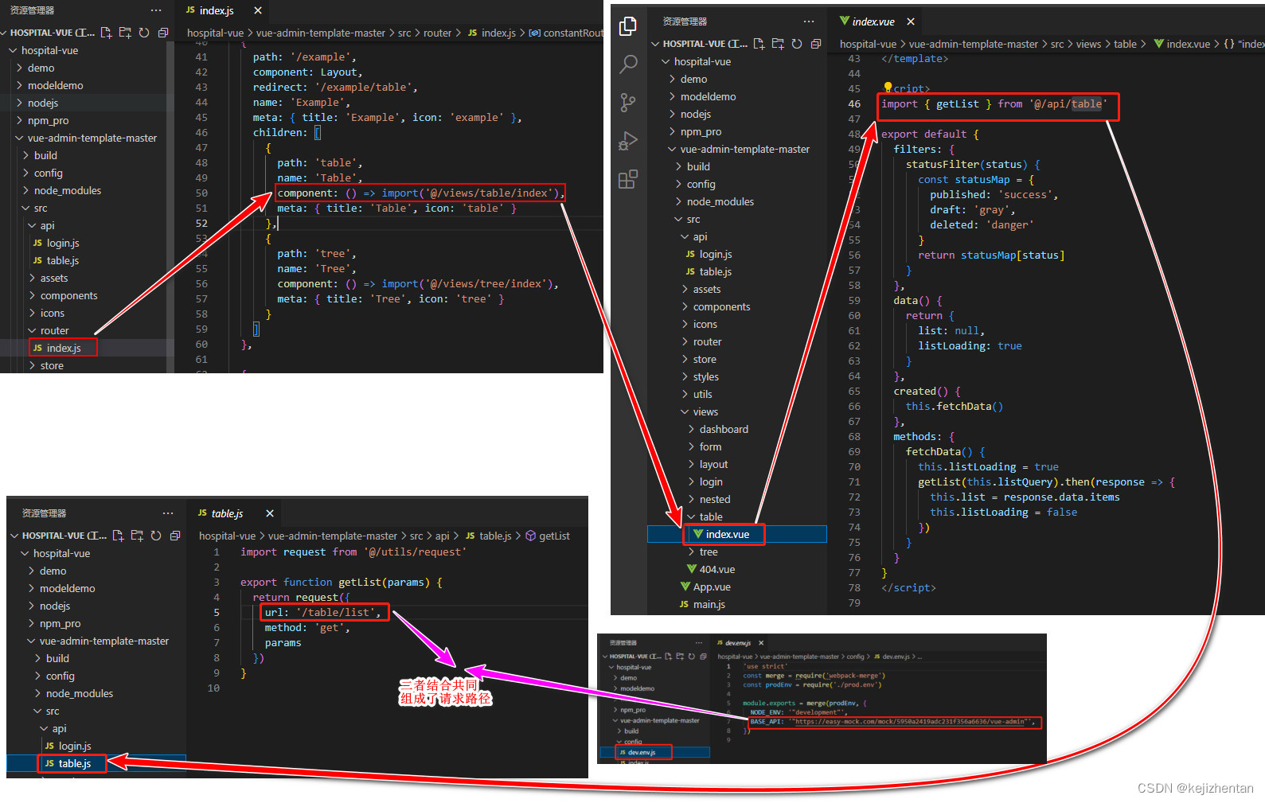Image resolution: width=1265 pixels, height=803 pixels.
Task: Collapse all folders in index.vue window explorer
Action: [x=816, y=44]
